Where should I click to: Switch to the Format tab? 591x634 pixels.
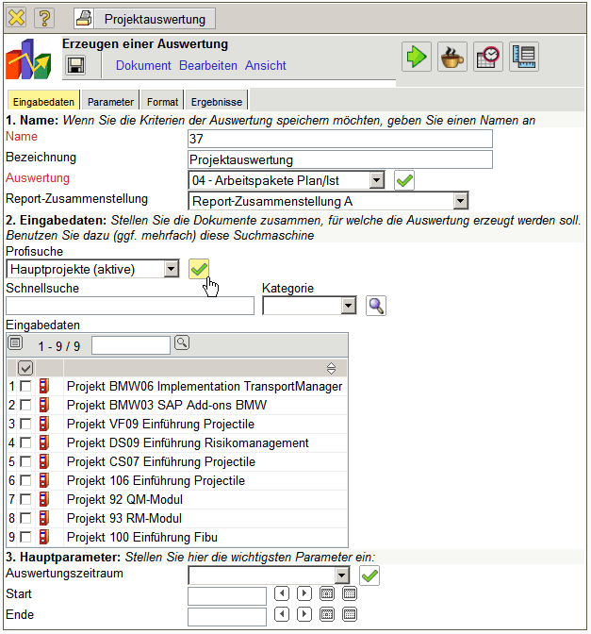point(162,102)
